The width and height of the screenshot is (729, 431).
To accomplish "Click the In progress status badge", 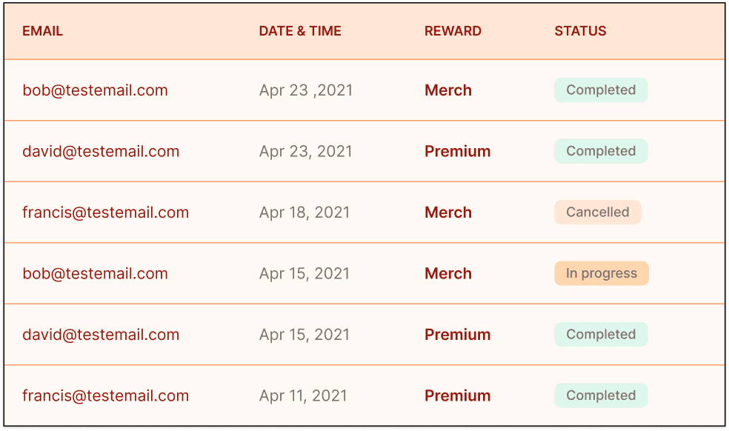I will 601,273.
